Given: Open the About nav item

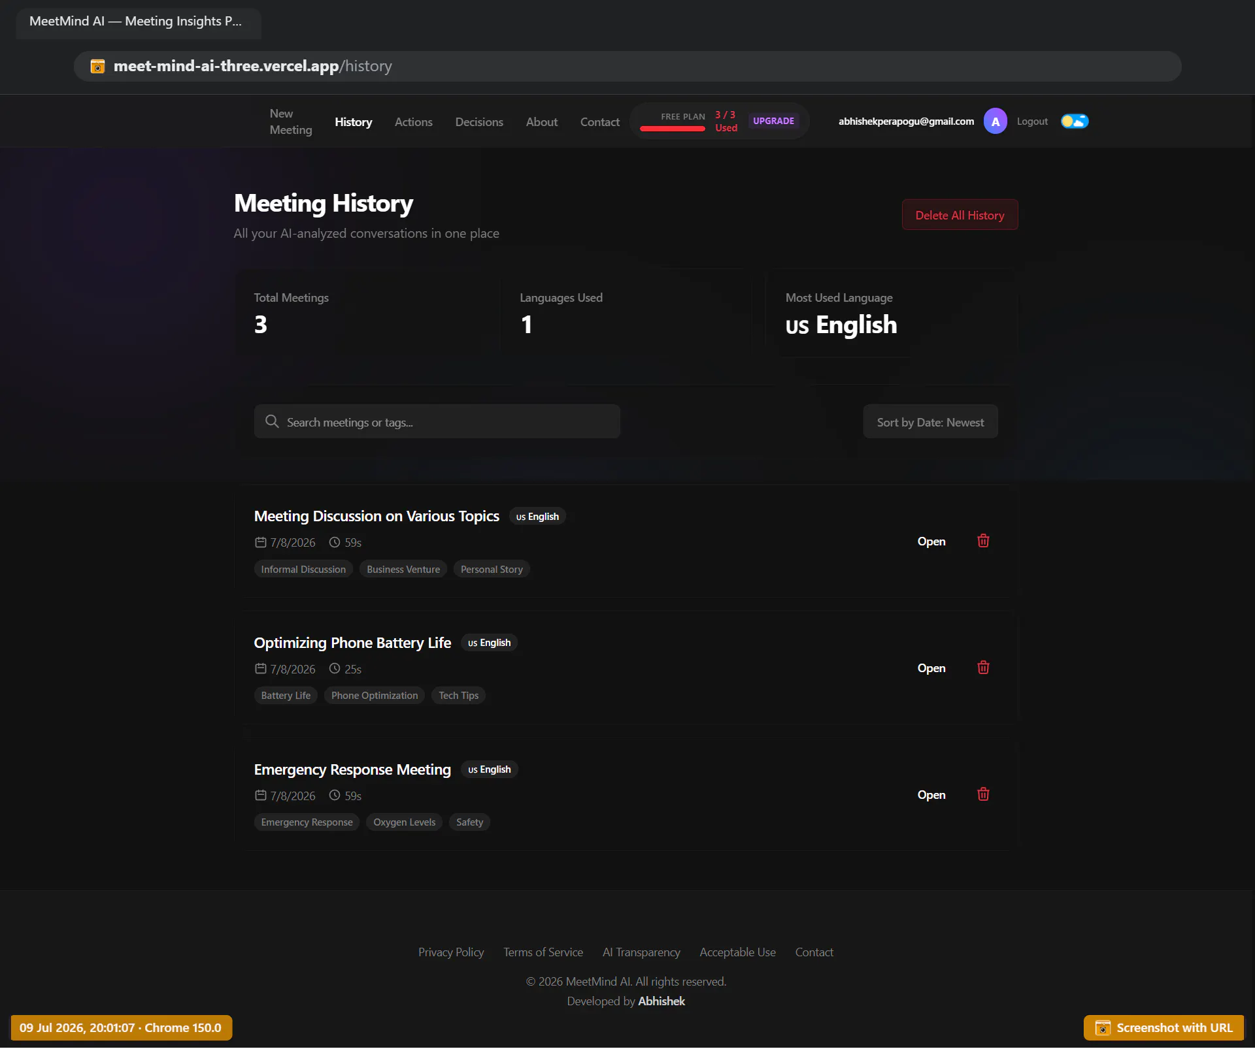Looking at the screenshot, I should [x=542, y=122].
